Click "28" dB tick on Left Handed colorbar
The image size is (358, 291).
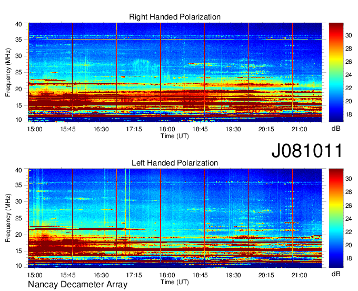pyautogui.click(x=349, y=192)
